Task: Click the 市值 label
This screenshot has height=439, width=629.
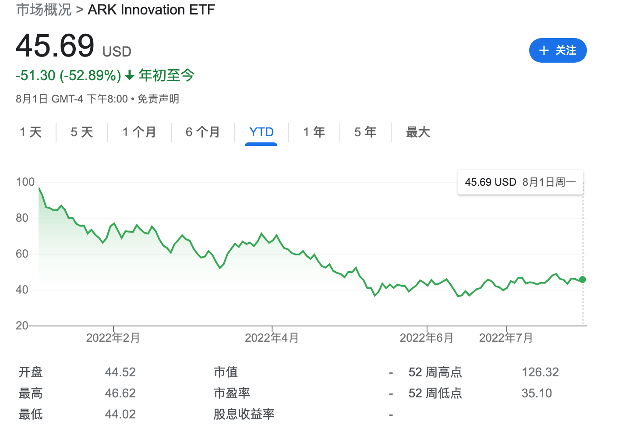Action: [x=226, y=372]
